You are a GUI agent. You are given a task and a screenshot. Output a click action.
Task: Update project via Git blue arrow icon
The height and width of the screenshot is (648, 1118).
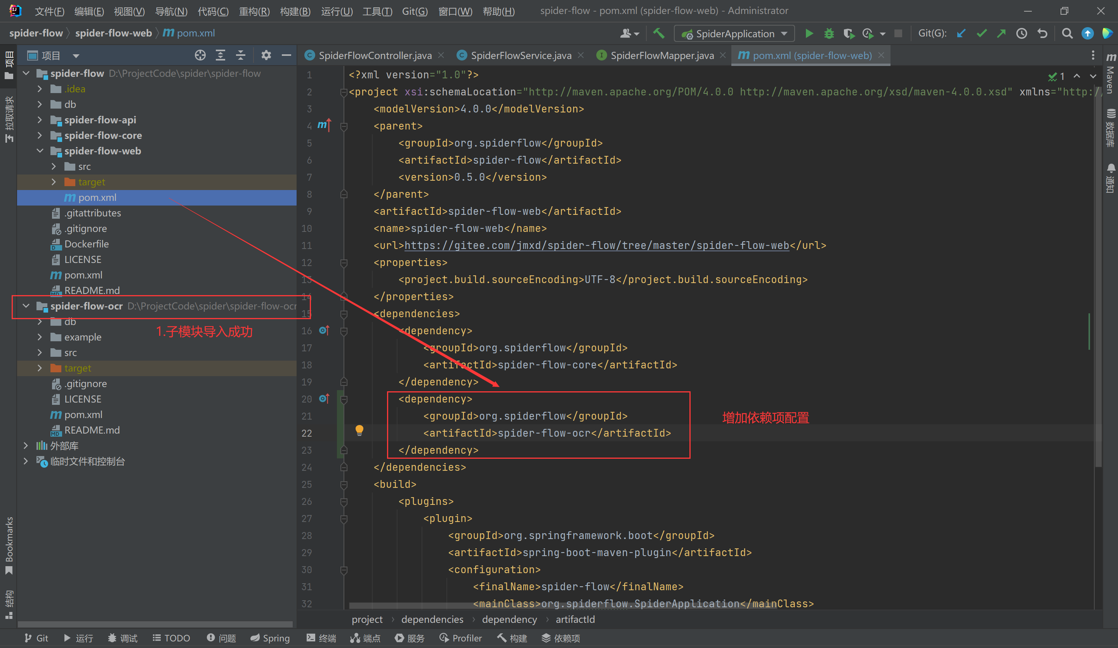[x=961, y=34]
